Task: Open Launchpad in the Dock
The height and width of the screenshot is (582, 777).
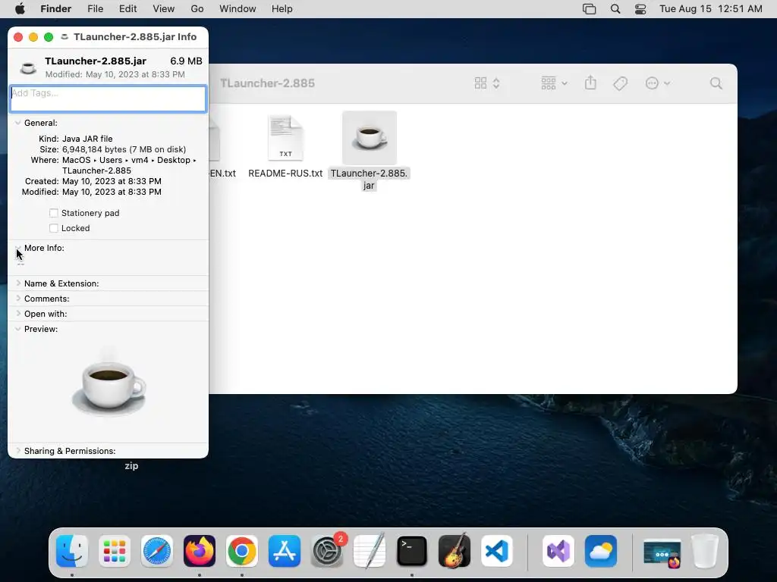Action: 115,551
